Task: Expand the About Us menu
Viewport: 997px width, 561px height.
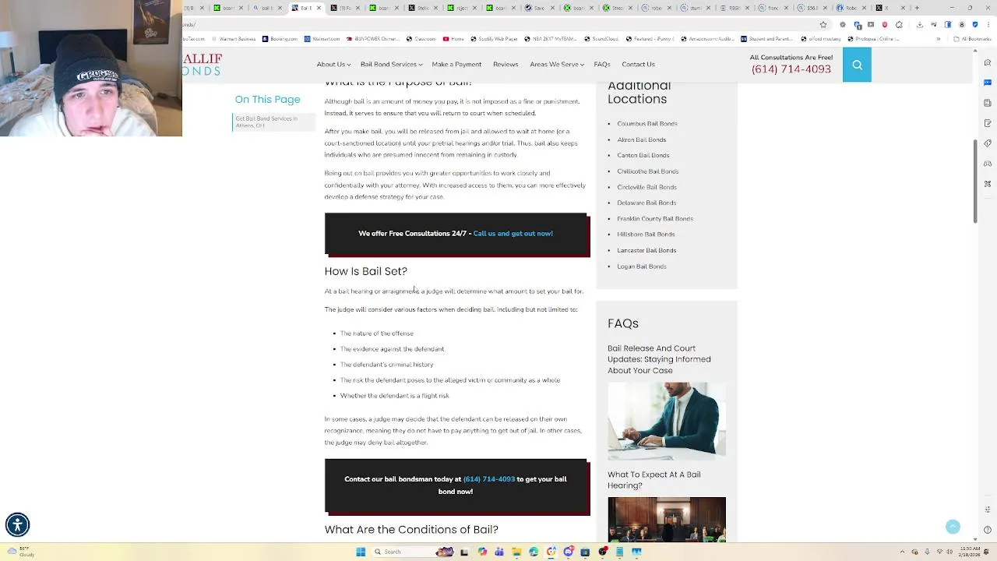Action: click(x=333, y=65)
